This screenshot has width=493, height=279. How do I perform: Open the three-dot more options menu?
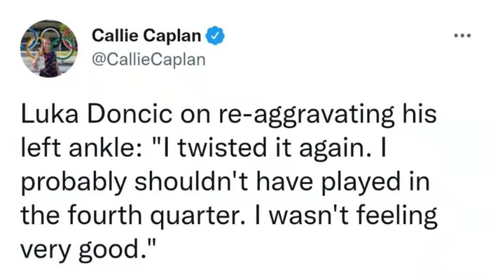pos(462,36)
